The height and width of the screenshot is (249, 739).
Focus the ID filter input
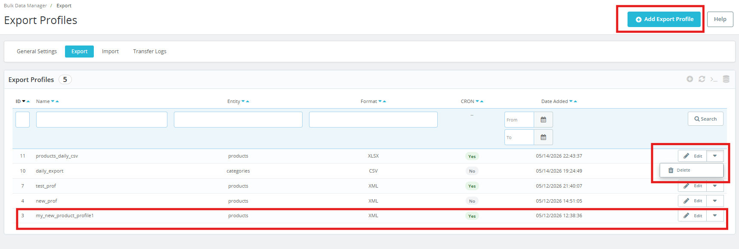click(22, 119)
